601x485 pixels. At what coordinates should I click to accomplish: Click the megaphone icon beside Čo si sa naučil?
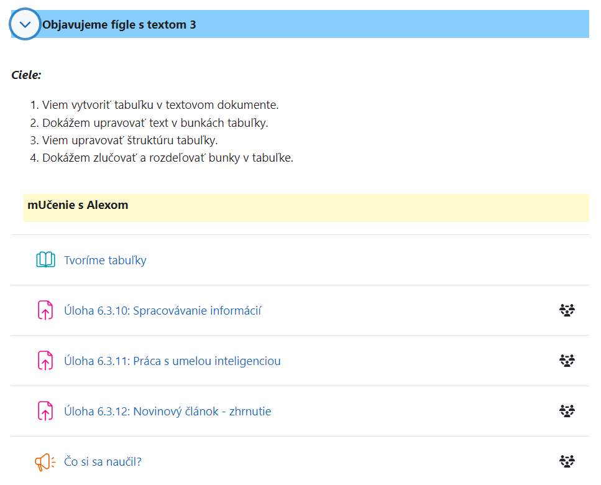click(x=45, y=461)
